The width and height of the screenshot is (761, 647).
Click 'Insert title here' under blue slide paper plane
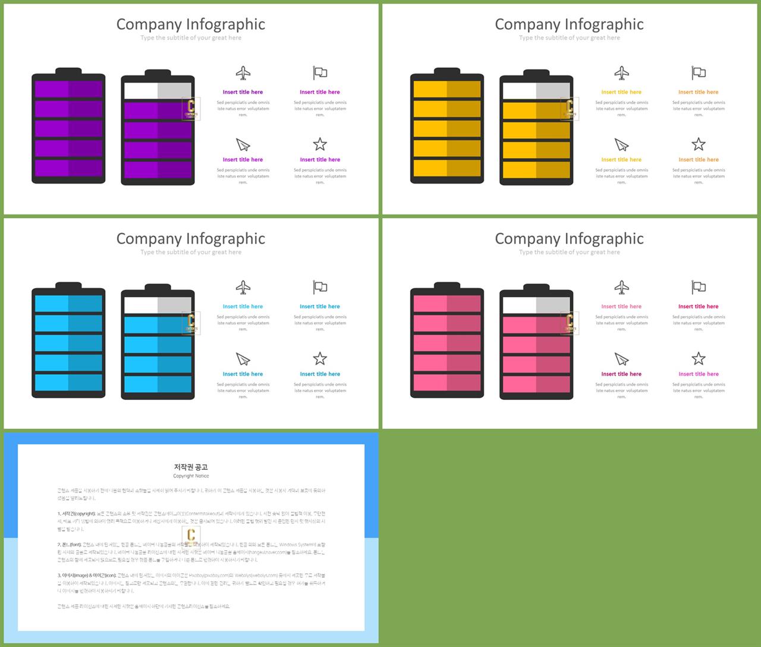243,374
